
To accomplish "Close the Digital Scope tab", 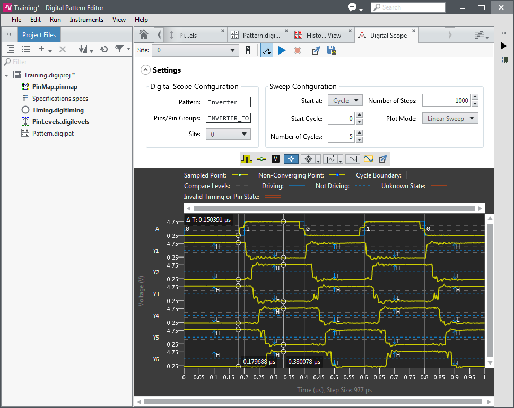I will pyautogui.click(x=414, y=31).
